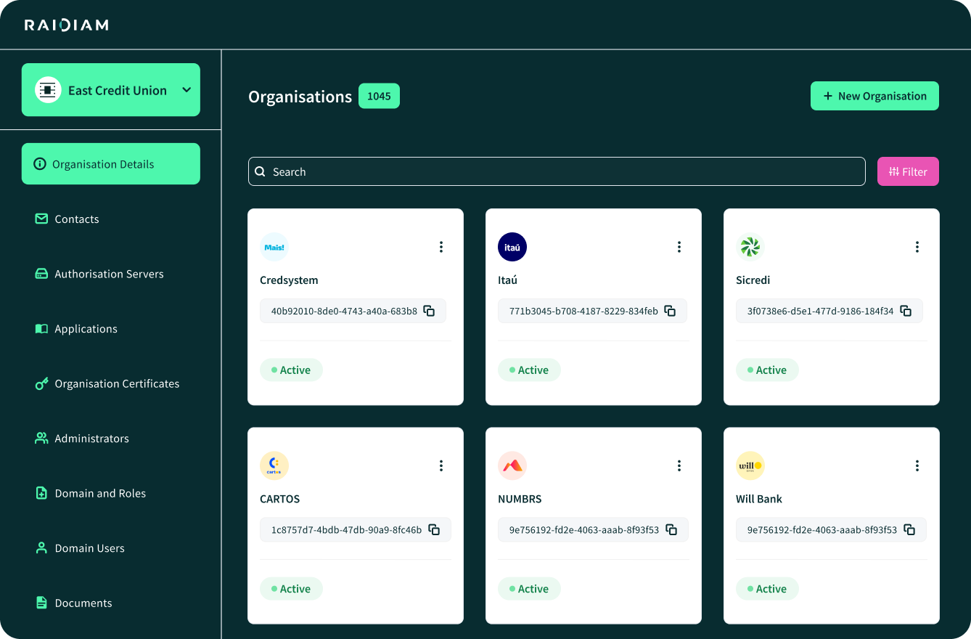Image resolution: width=971 pixels, height=639 pixels.
Task: Expand the East Credit Union organisation dropdown
Action: coord(186,90)
